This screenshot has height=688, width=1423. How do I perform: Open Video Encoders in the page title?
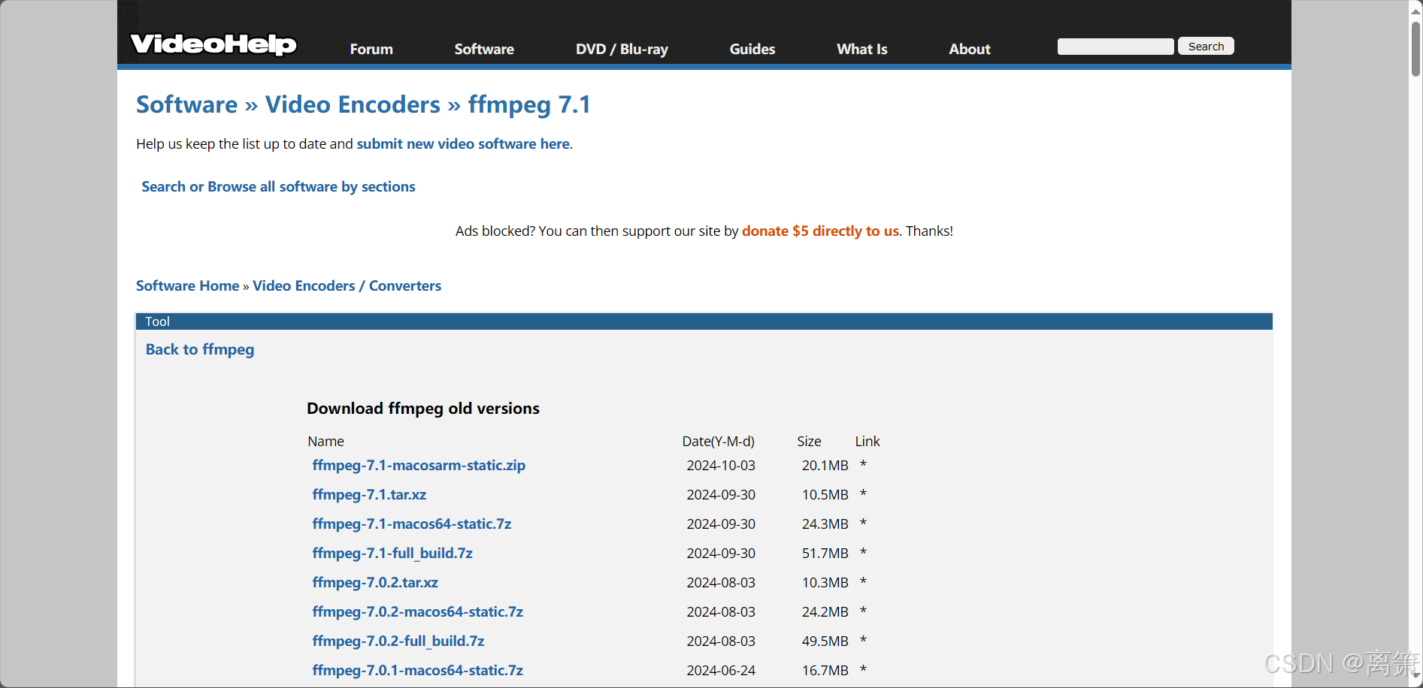tap(353, 104)
